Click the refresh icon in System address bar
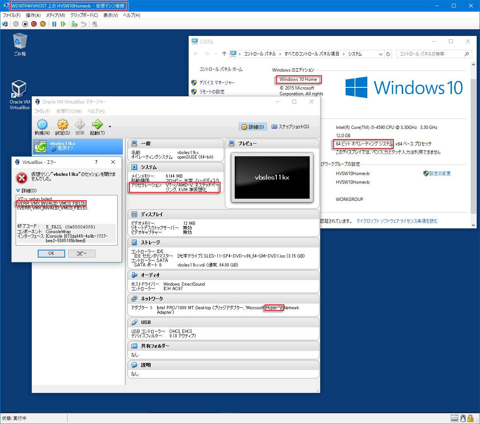Viewport: 480px width, 424px height. [x=388, y=54]
